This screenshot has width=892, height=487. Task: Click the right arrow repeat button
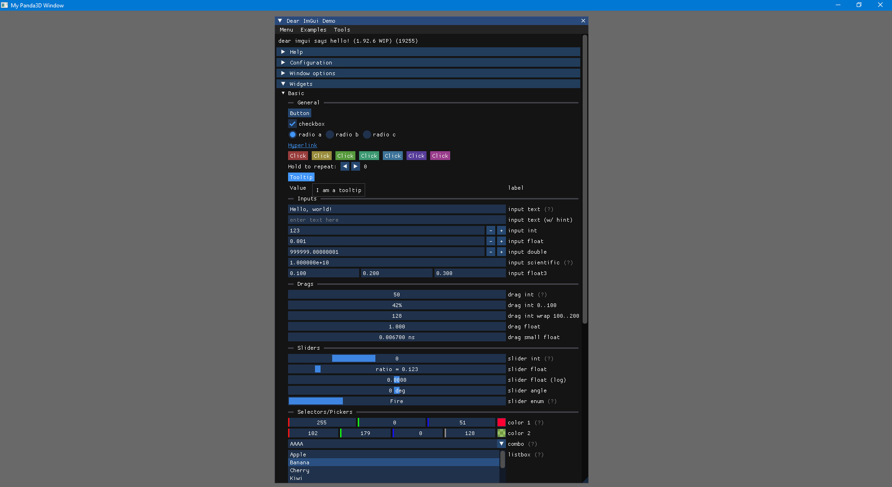click(355, 167)
